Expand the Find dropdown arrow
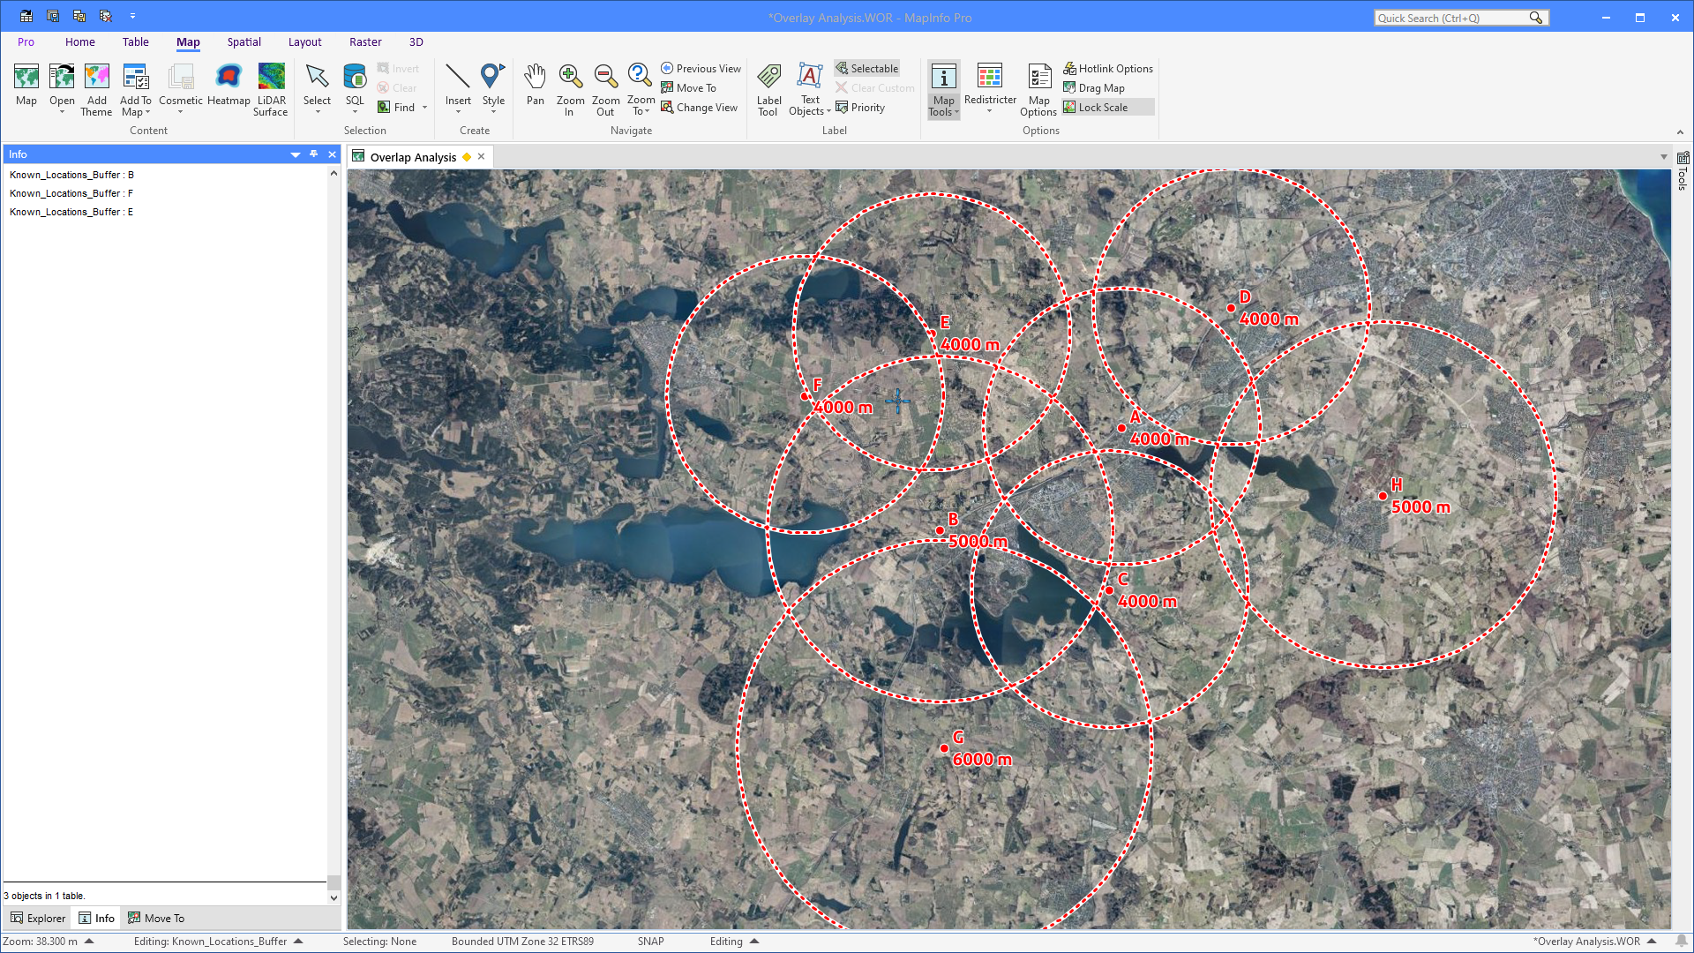The image size is (1694, 953). 425,108
